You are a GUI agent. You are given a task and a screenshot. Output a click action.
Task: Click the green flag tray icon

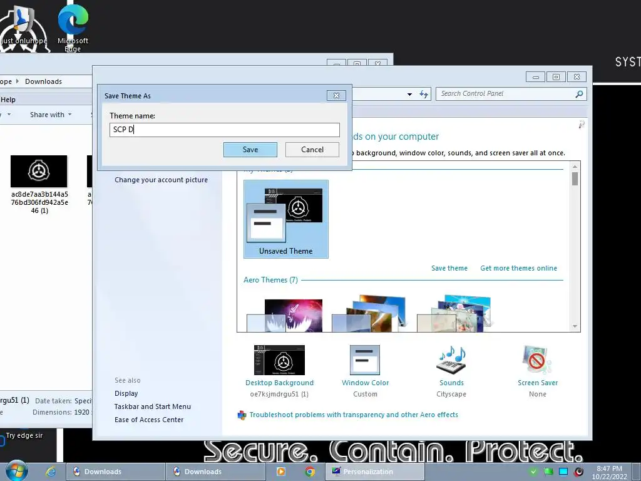(548, 472)
